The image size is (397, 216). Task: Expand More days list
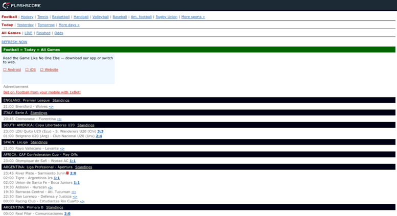click(x=69, y=25)
